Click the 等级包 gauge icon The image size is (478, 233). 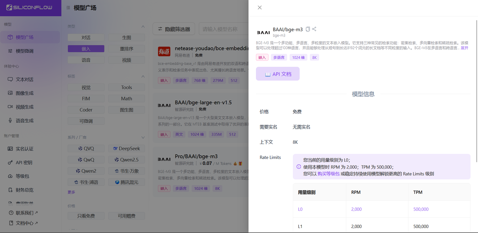click(x=10, y=176)
